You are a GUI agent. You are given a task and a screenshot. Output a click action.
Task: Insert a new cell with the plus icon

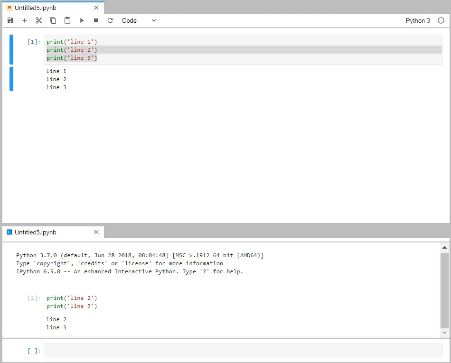tap(24, 20)
